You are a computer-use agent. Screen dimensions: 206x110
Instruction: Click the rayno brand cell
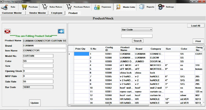point(142,92)
